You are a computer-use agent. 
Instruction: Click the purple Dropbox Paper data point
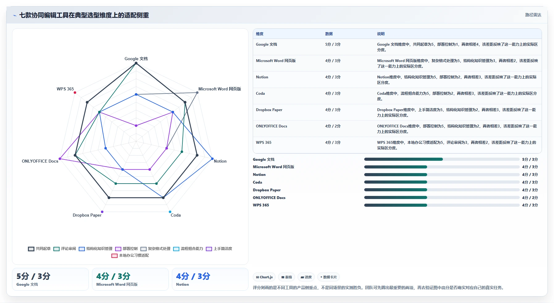coord(102,212)
